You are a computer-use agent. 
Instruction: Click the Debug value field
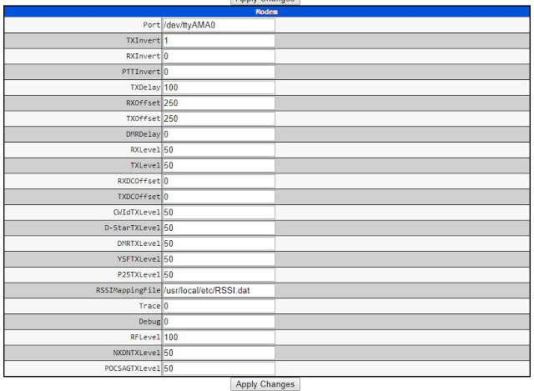pos(219,322)
